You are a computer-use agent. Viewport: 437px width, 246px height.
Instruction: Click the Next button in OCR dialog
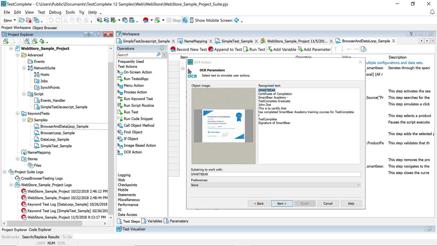[x=282, y=203]
